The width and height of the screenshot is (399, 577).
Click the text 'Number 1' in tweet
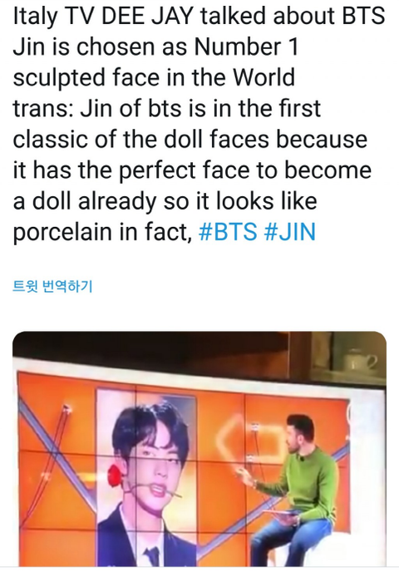(x=246, y=47)
